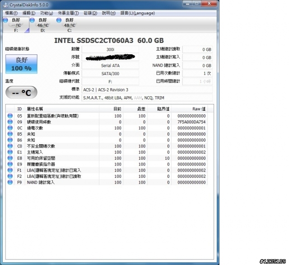Screen dimensions: 289x265
Task: Select the B6 未知 attribute row
Action: (107, 140)
